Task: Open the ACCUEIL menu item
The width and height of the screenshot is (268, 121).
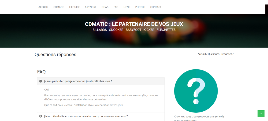Action: tap(43, 7)
